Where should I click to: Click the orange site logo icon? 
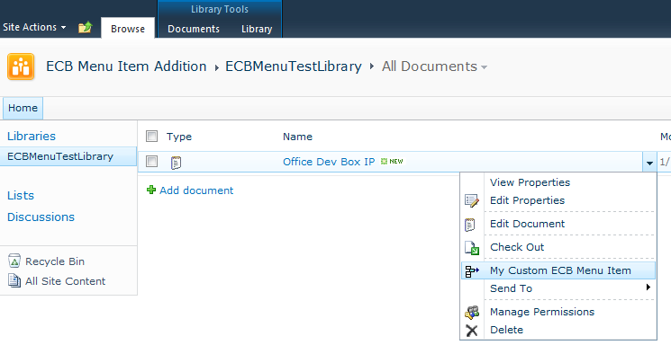tap(21, 66)
